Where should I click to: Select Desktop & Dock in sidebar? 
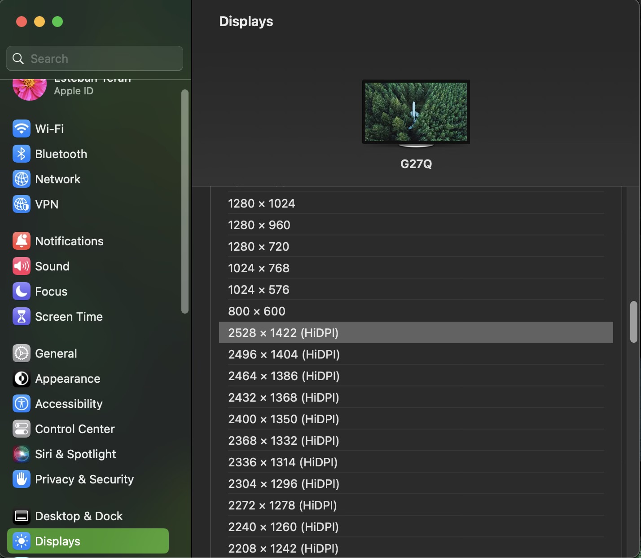point(79,516)
